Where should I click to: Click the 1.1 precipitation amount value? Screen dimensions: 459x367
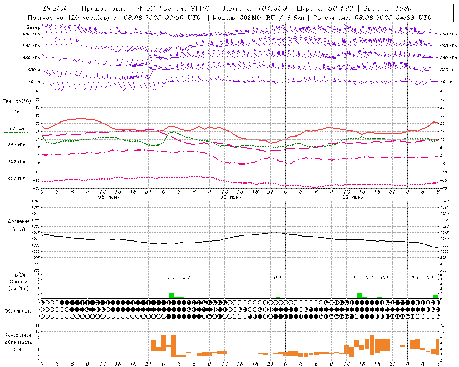(x=171, y=277)
